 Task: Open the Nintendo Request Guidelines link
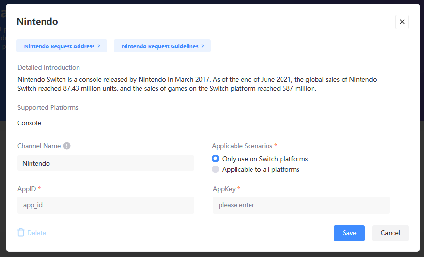160,46
